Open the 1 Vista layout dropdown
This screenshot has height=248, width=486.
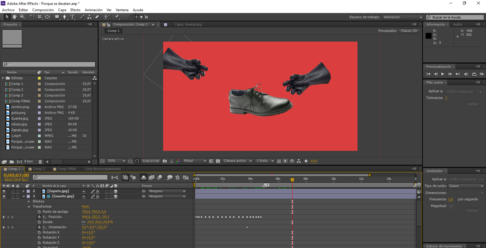click(265, 161)
